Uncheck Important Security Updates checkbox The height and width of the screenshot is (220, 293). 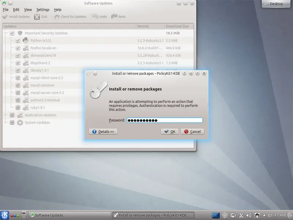click(x=12, y=33)
